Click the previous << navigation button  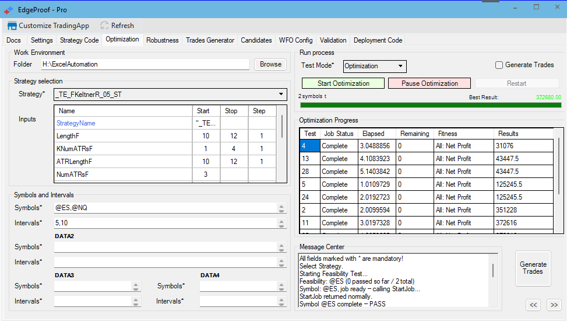(x=533, y=305)
